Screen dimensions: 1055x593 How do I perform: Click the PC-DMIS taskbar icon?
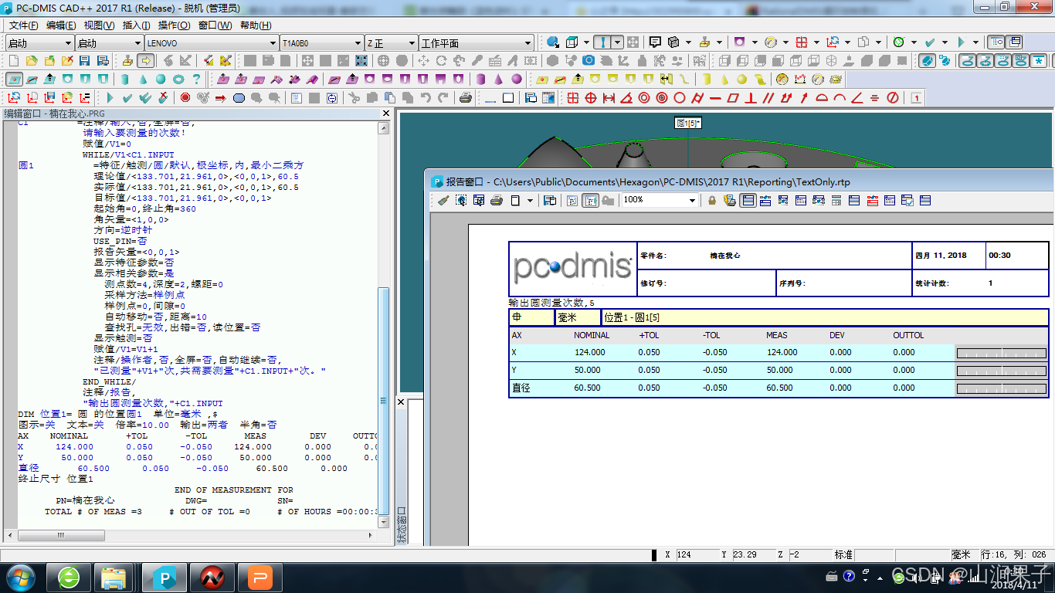(x=164, y=577)
